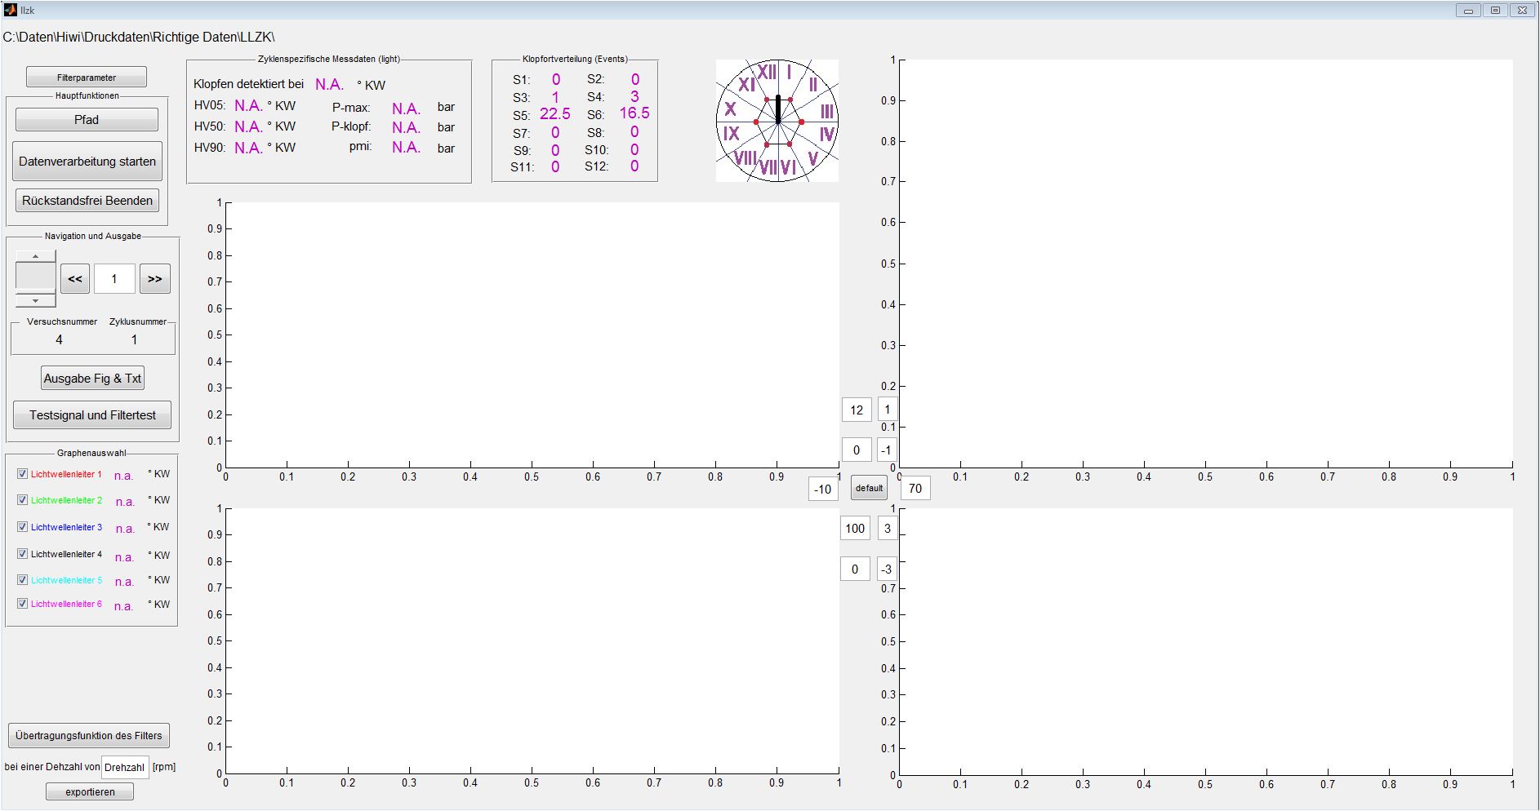Click the exportieren button
The height and width of the screenshot is (811, 1540).
(90, 791)
